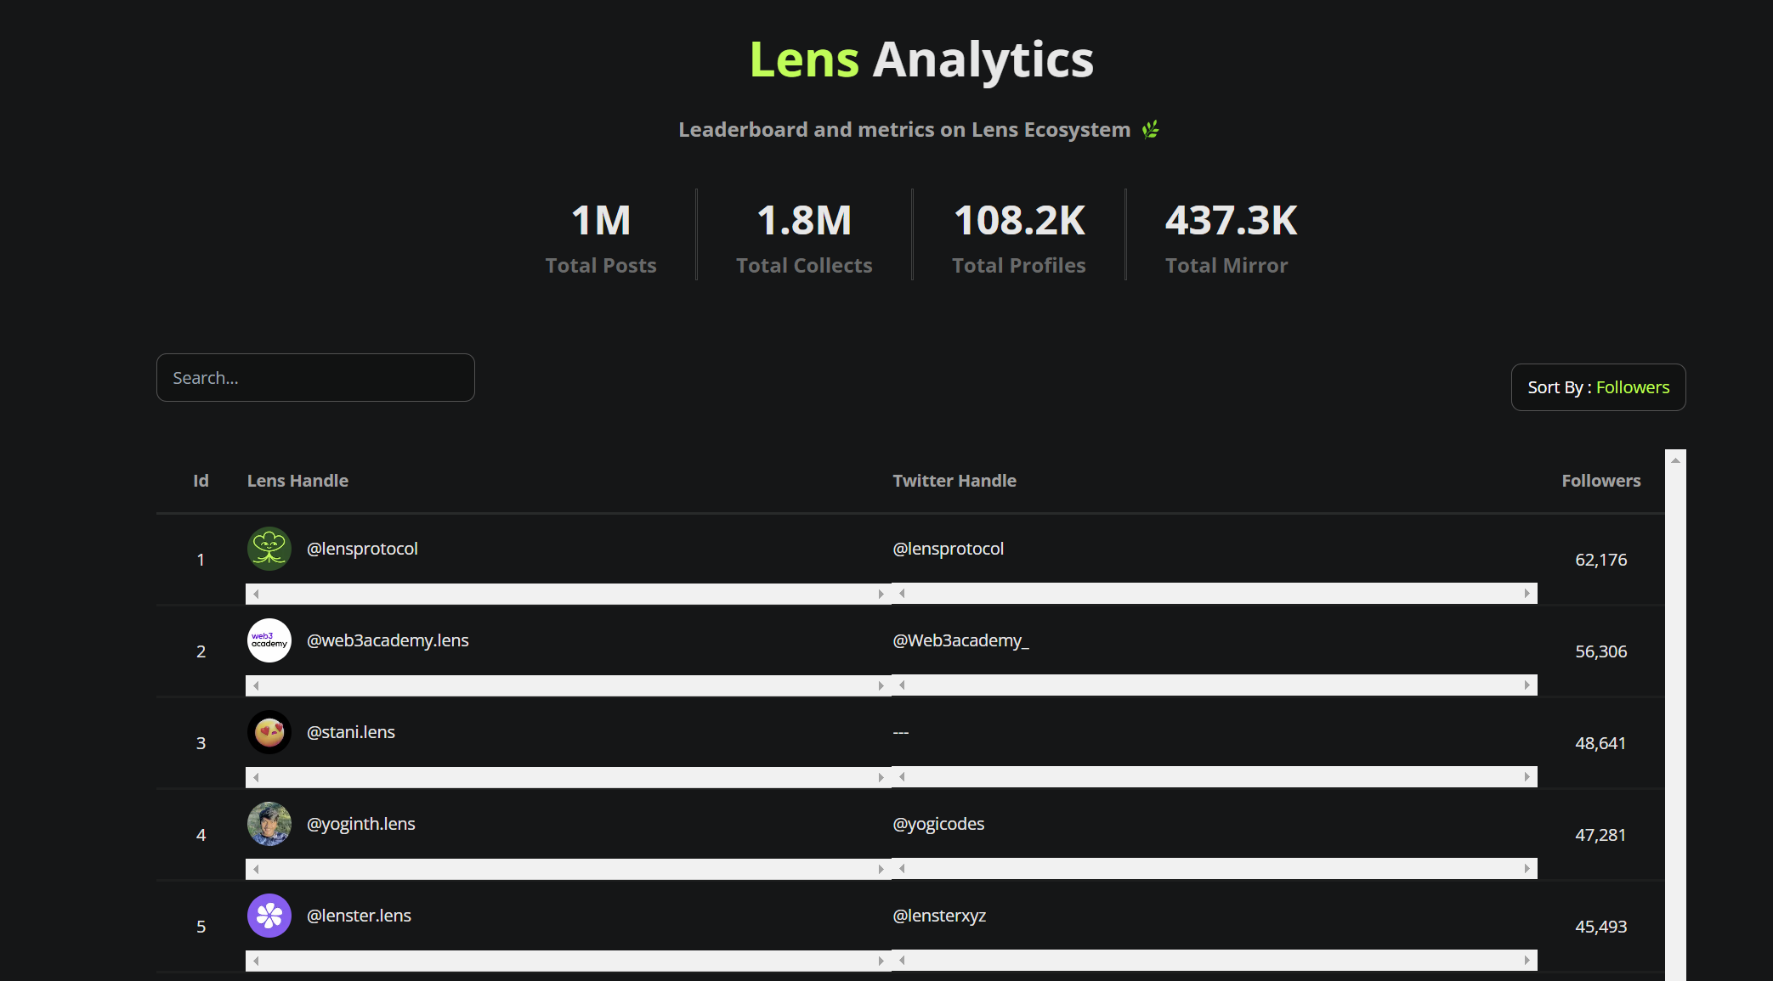Click right arrow on web3academy.lens handle scrollbar
The image size is (1773, 981).
click(881, 685)
